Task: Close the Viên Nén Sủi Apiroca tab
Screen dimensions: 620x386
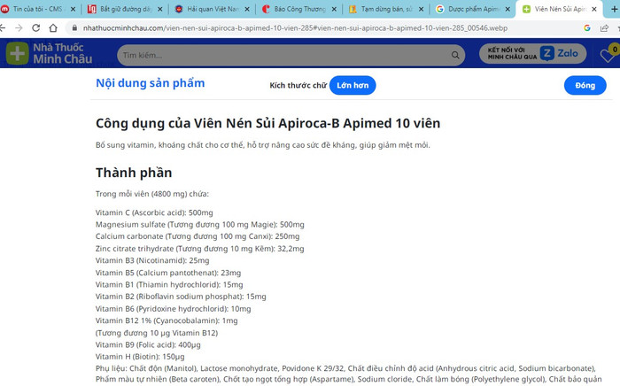Action: pos(594,9)
